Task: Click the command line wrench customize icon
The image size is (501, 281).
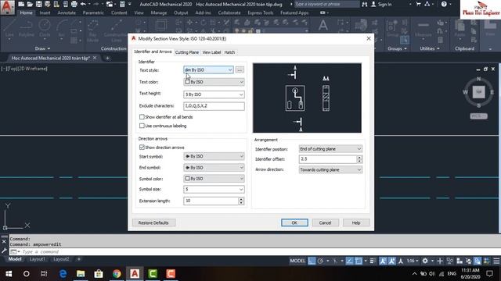Action: (x=4, y=251)
